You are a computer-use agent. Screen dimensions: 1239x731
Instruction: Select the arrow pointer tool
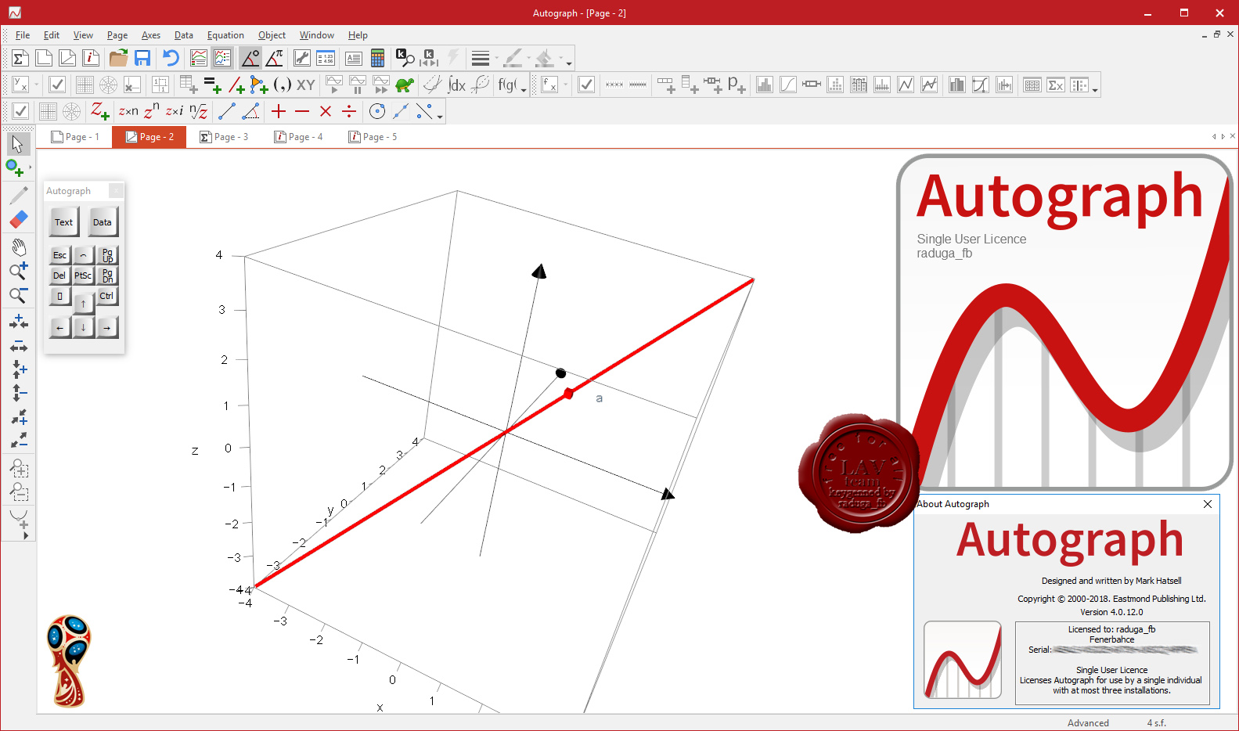coord(18,144)
